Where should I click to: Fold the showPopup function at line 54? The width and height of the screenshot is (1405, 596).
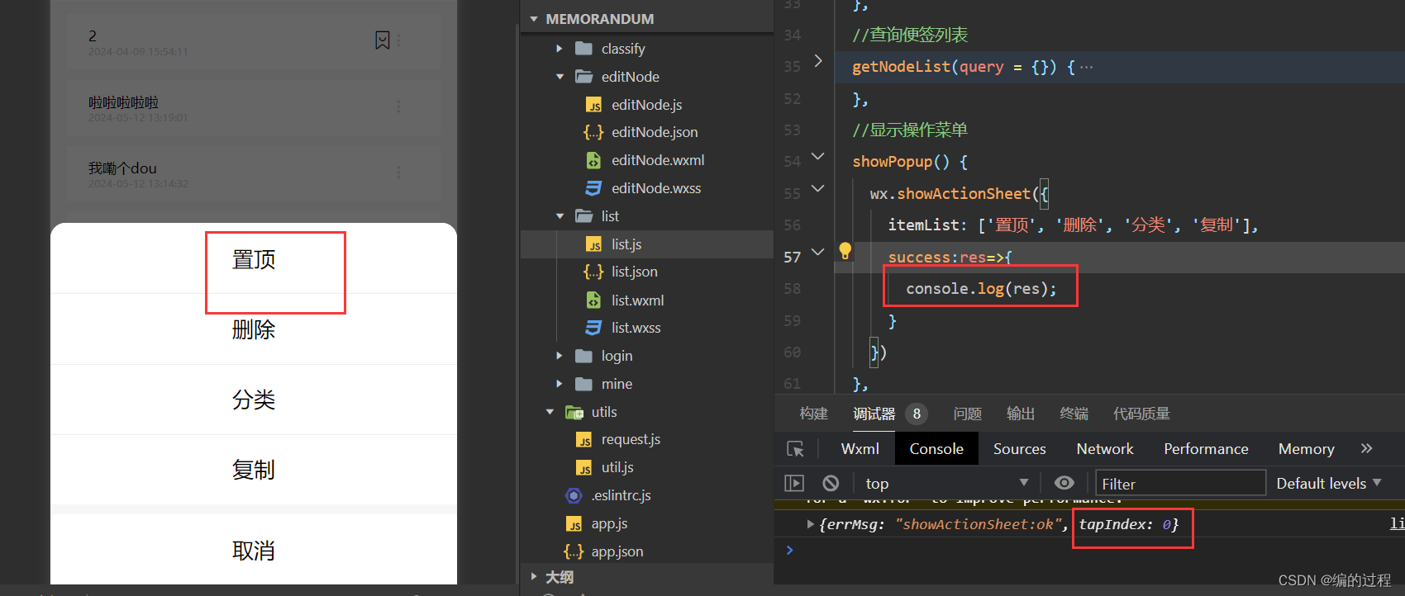point(817,156)
